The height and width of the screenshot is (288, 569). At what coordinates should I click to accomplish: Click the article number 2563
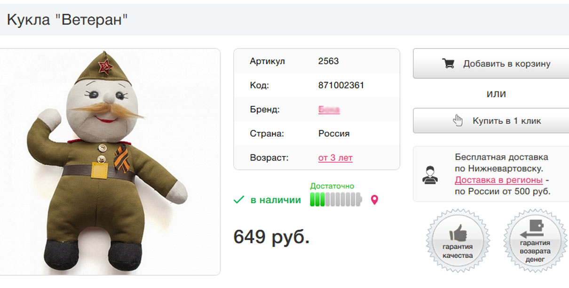point(328,61)
